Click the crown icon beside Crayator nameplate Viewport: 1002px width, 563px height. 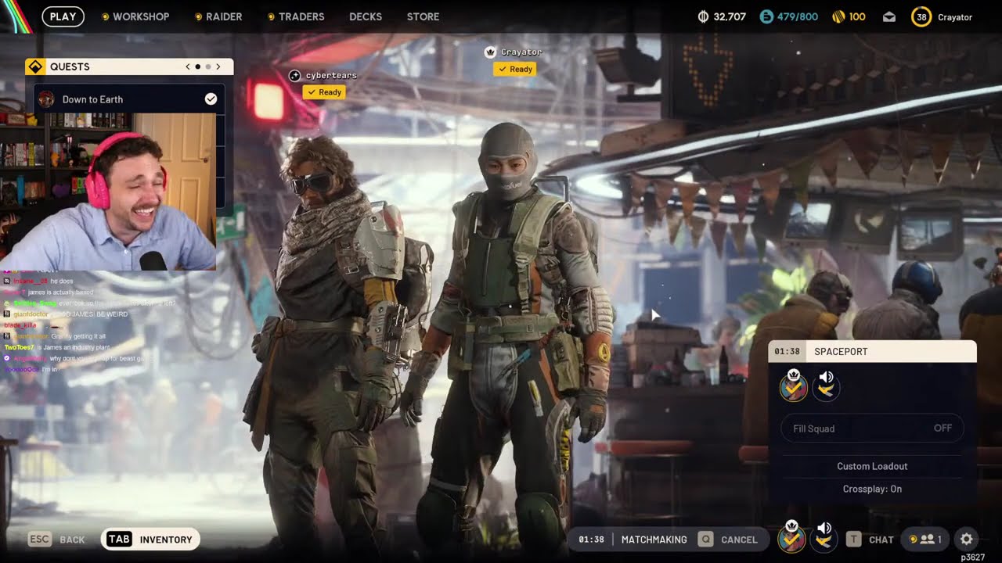point(491,52)
